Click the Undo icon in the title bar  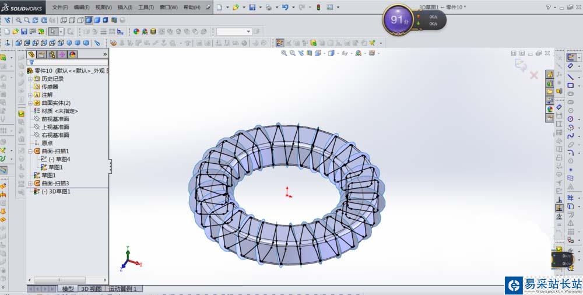pyautogui.click(x=285, y=7)
